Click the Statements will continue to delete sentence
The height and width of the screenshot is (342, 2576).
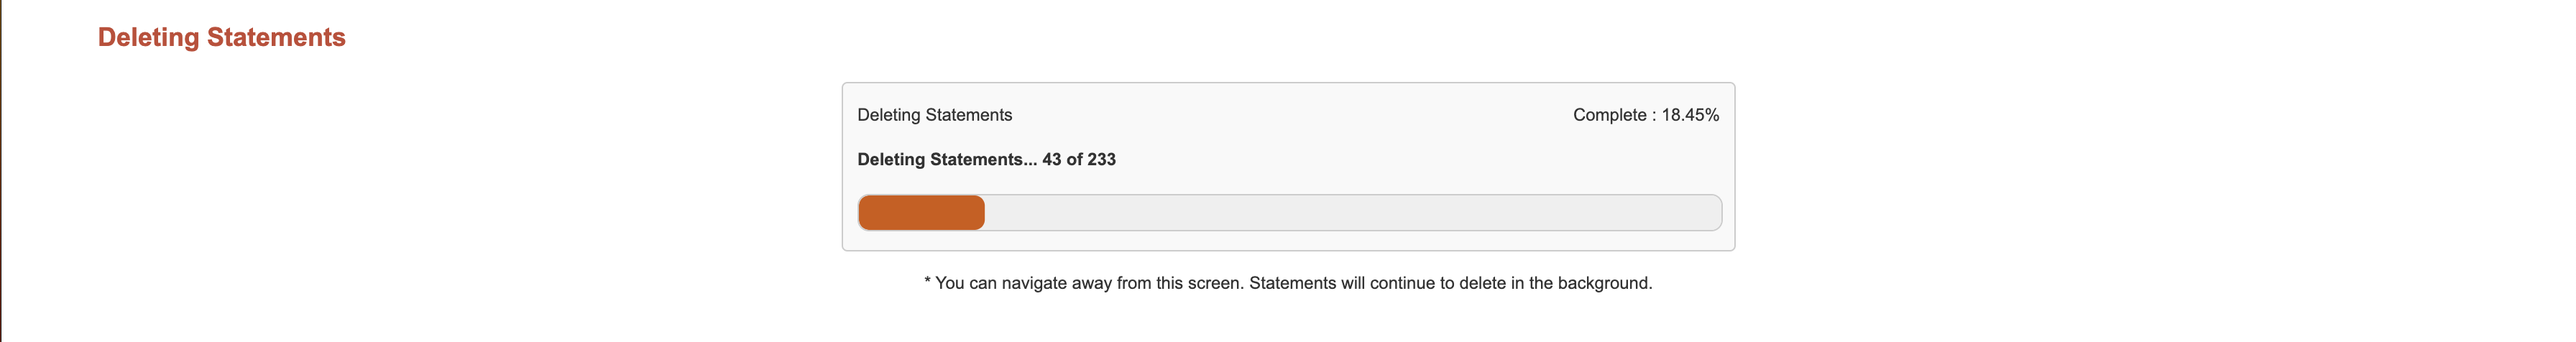[1451, 283]
